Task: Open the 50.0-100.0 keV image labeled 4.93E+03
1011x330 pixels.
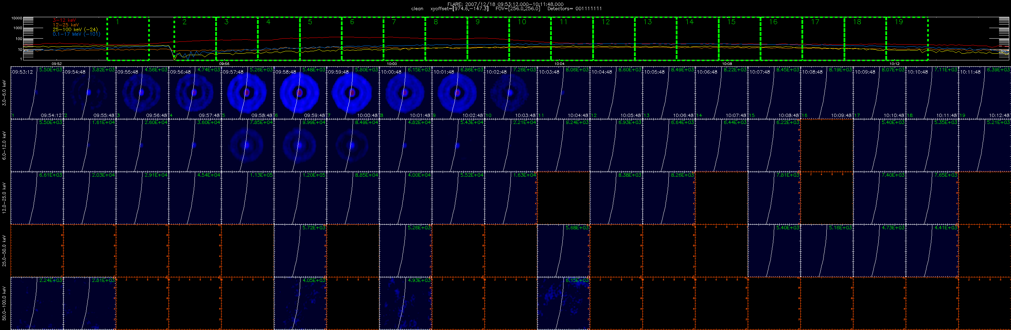Action: tap(405, 303)
